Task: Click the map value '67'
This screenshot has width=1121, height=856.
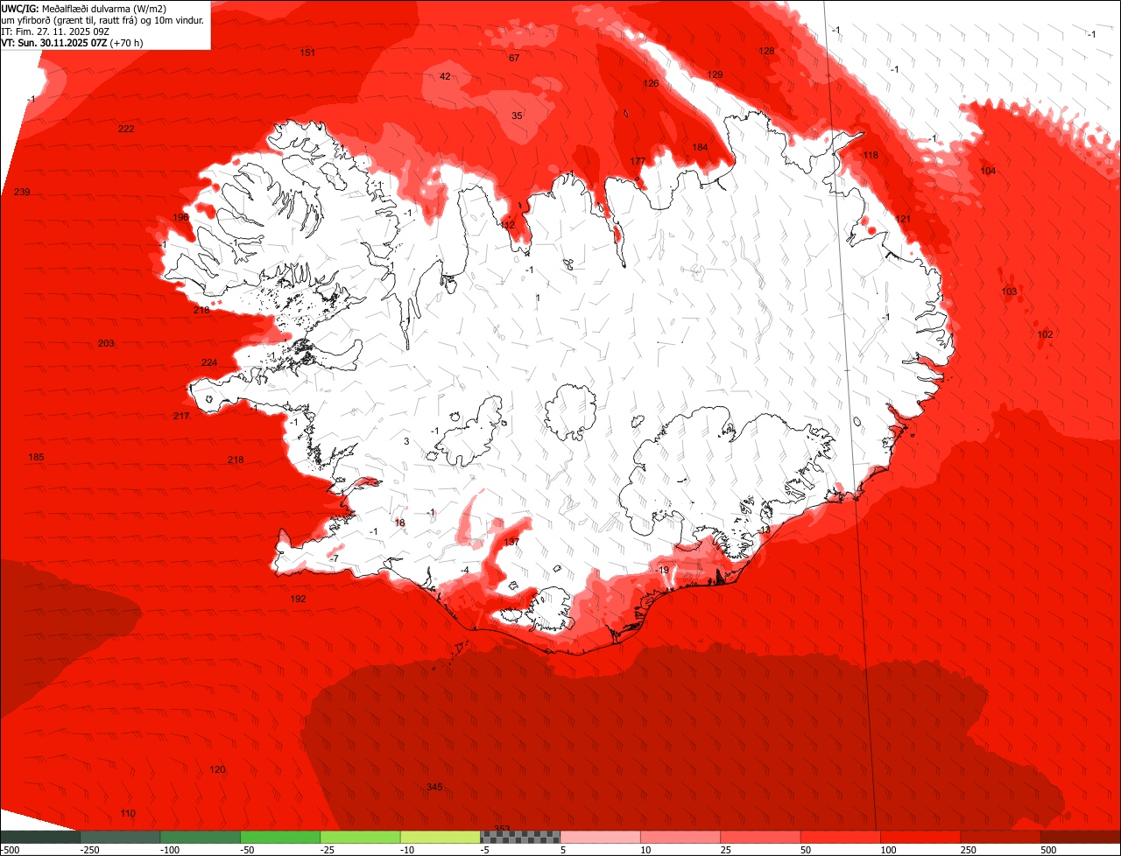Action: 514,58
